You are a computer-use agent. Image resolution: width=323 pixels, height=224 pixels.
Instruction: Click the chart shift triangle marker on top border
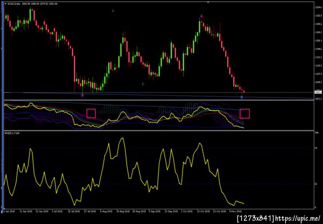[208, 2]
